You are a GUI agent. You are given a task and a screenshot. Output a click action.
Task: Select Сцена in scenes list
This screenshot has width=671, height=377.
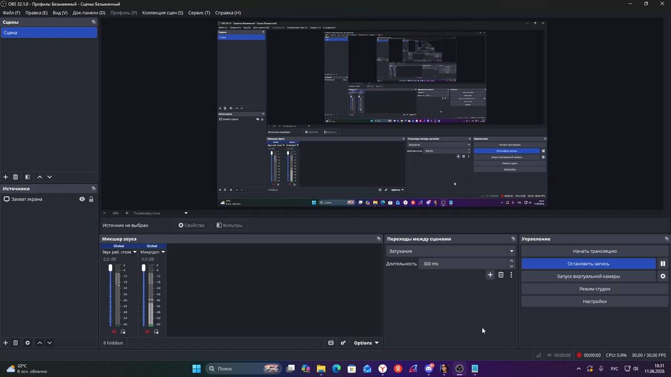(49, 32)
